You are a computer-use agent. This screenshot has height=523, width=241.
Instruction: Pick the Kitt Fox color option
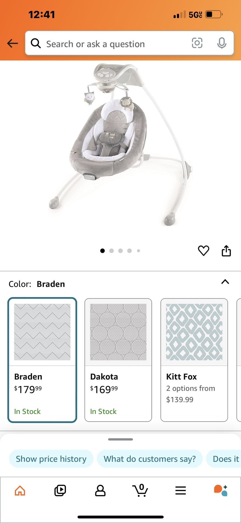(194, 360)
